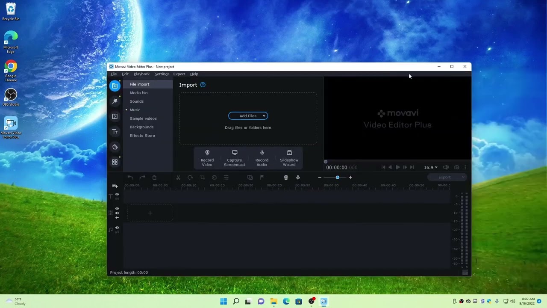This screenshot has height=308, width=547.
Task: Click the Color adjustments icon
Action: pyautogui.click(x=214, y=178)
